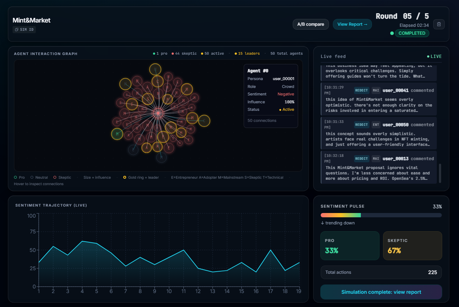Toggle the 15 leaders filter
The width and height of the screenshot is (459, 307).
click(x=247, y=54)
